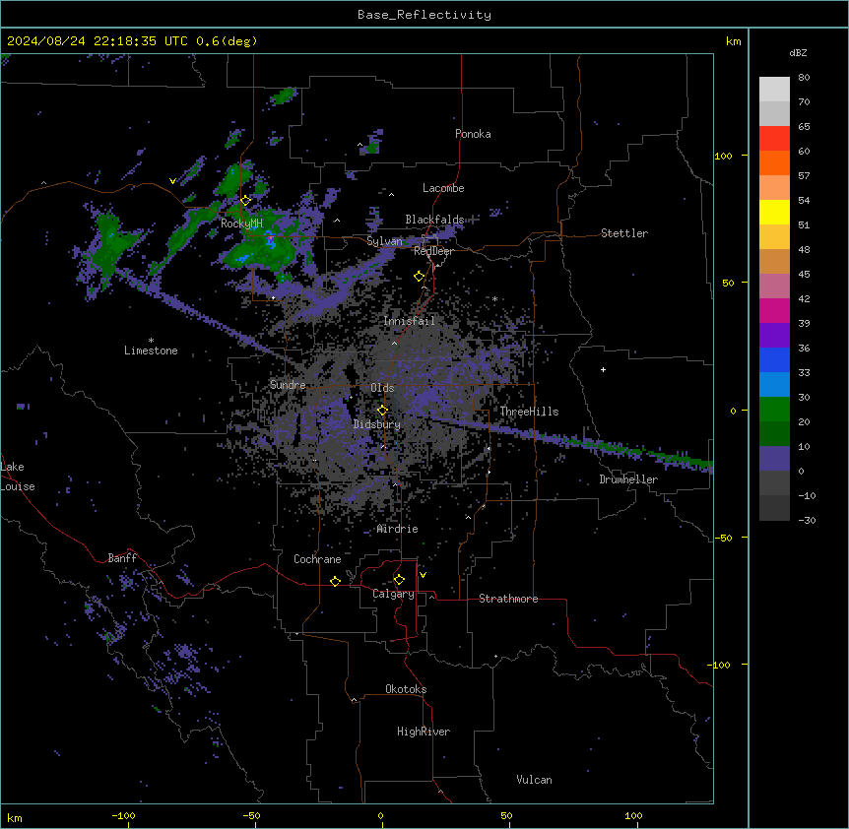Viewport: 849px width, 829px height.
Task: Click the yellow diamond marker between Olds and Didsbury
Action: [382, 411]
